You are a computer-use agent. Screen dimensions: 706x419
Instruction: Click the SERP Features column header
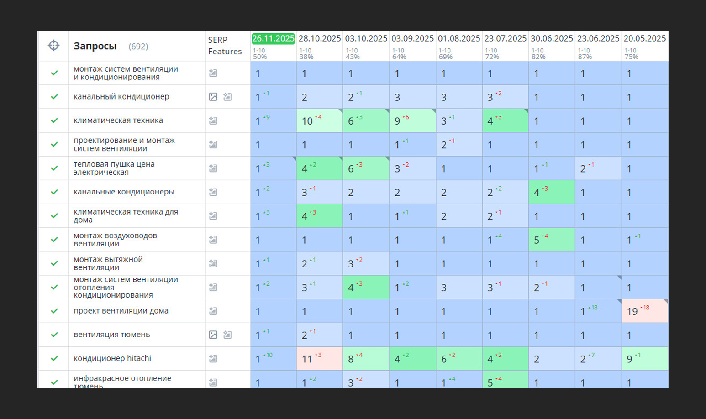pyautogui.click(x=225, y=46)
